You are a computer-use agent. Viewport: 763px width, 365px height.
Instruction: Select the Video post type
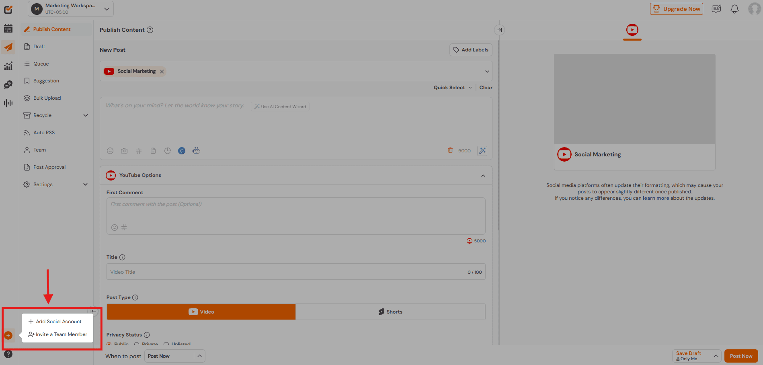[201, 312]
